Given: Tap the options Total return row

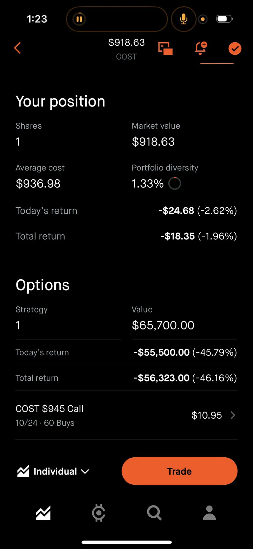Looking at the screenshot, I should (126, 378).
